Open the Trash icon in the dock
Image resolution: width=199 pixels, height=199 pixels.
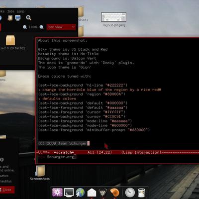(x=141, y=193)
